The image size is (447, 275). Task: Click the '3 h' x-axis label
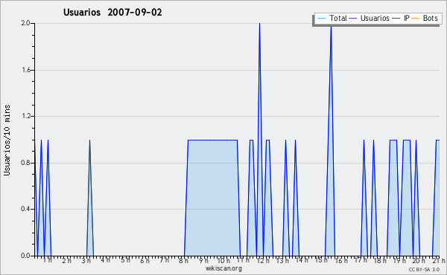tap(86, 261)
